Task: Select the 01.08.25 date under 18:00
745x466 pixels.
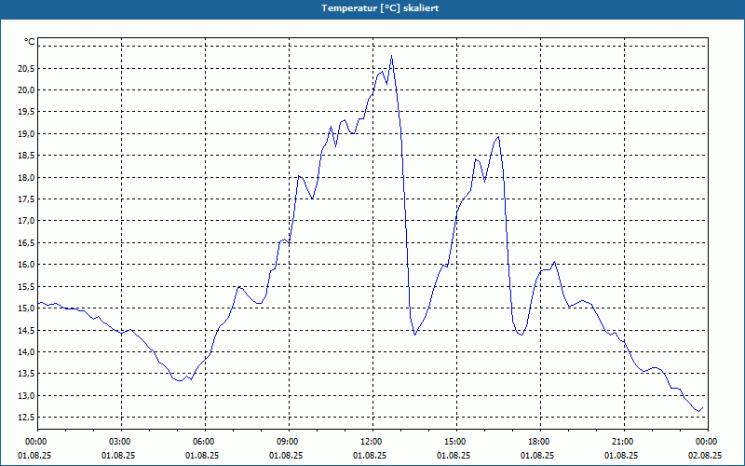Action: click(x=537, y=456)
